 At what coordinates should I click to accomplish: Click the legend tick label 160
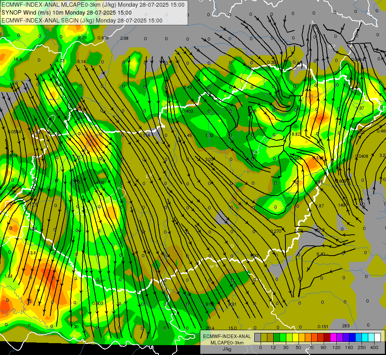(x=349, y=348)
